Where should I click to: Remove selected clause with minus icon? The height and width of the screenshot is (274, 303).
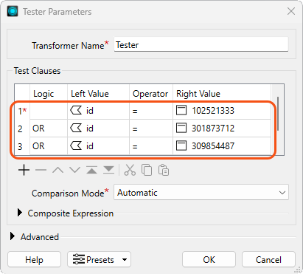pos(41,170)
